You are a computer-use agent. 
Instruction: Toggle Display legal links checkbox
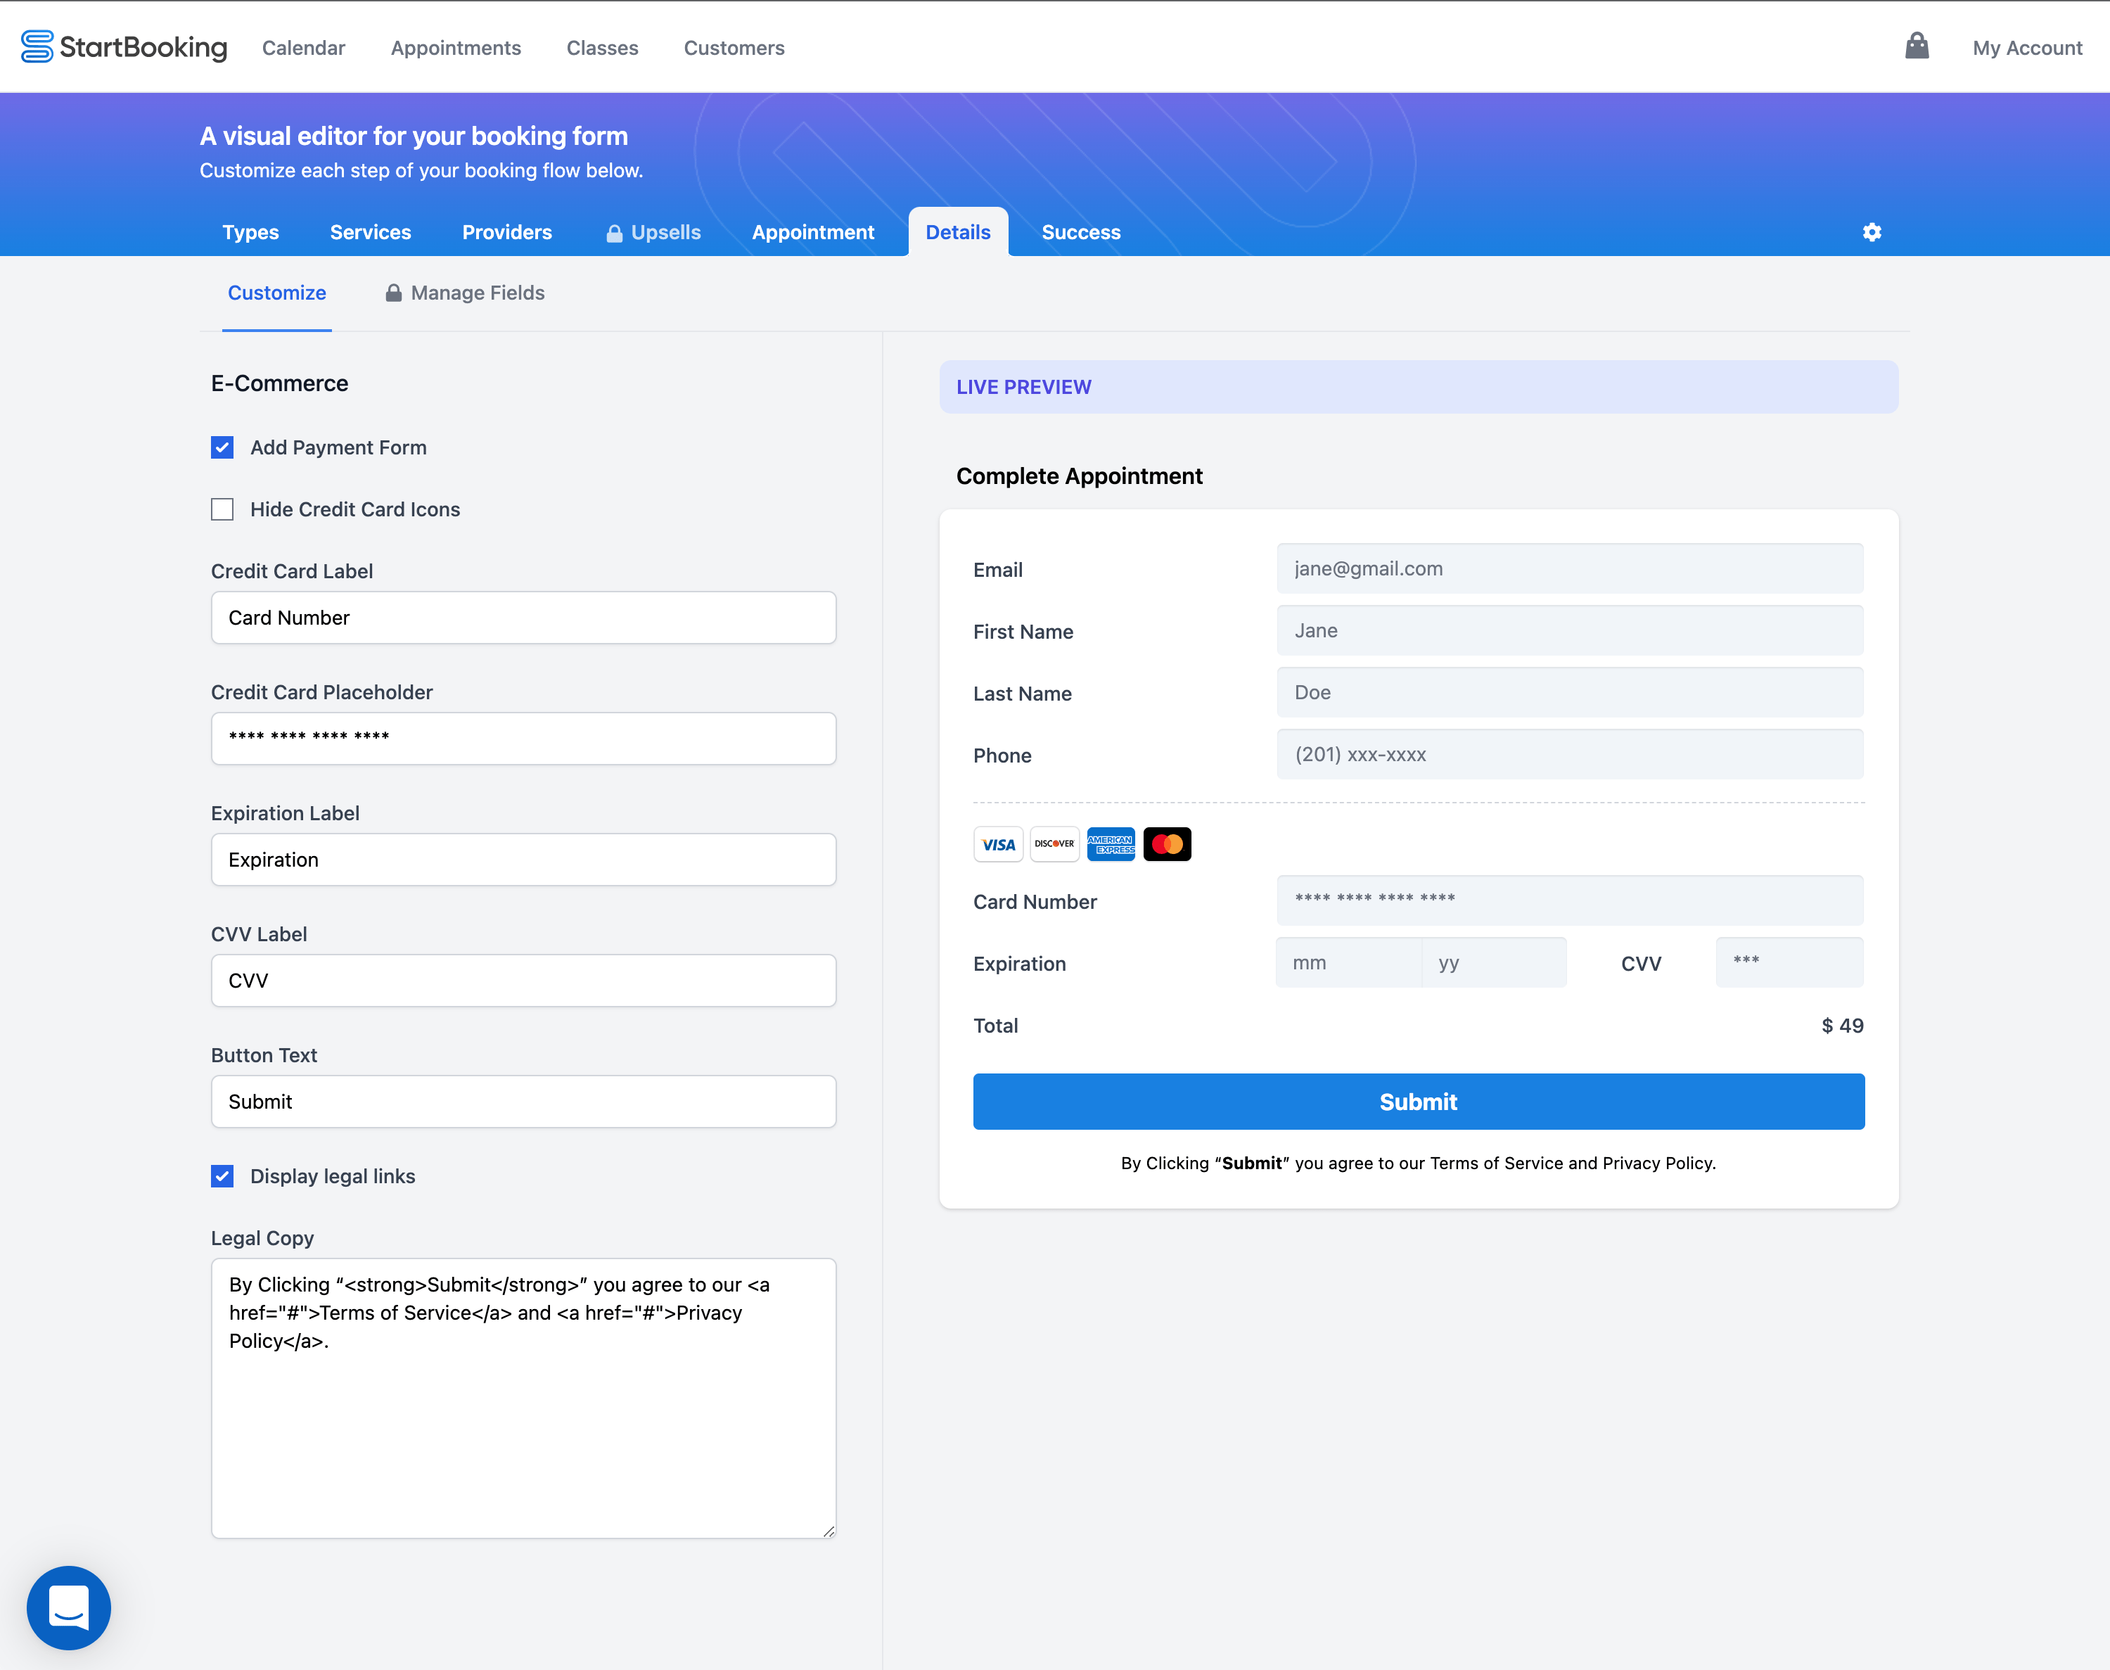[222, 1176]
